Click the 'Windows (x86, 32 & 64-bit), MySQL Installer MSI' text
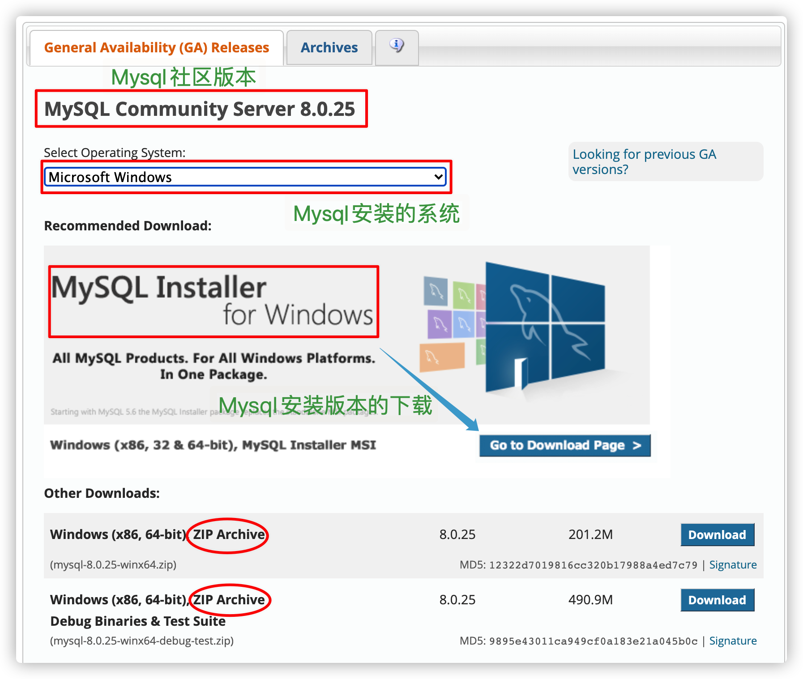Image resolution: width=803 pixels, height=679 pixels. [213, 445]
